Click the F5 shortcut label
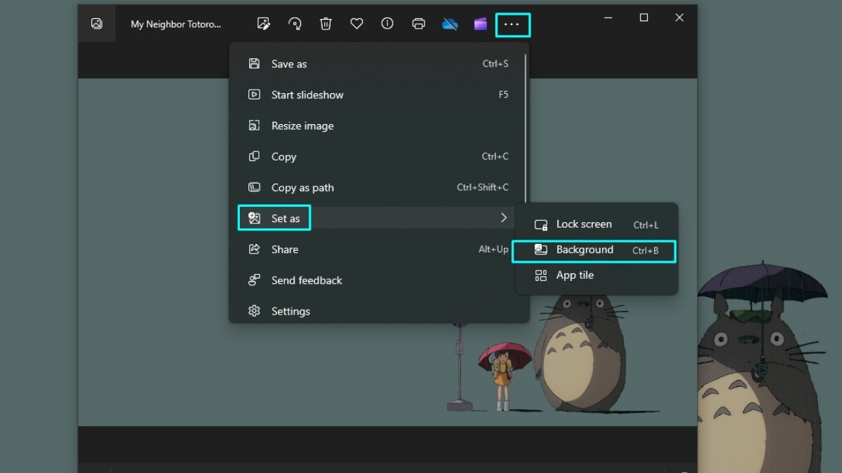Viewport: 842px width, 473px height. point(503,95)
